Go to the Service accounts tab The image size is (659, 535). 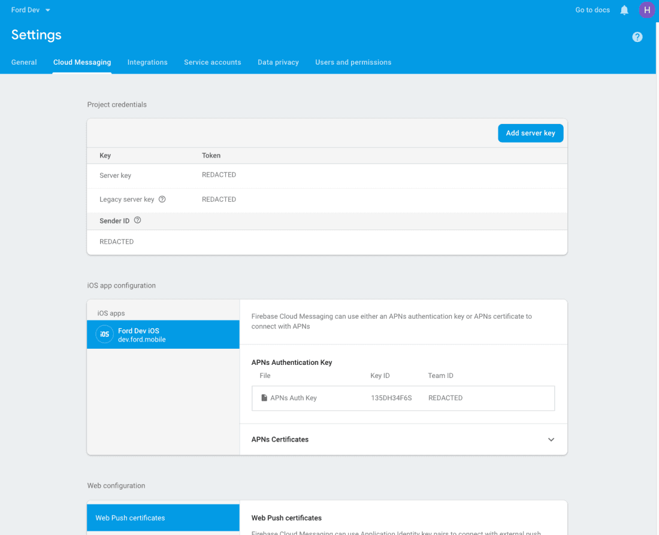pos(212,62)
